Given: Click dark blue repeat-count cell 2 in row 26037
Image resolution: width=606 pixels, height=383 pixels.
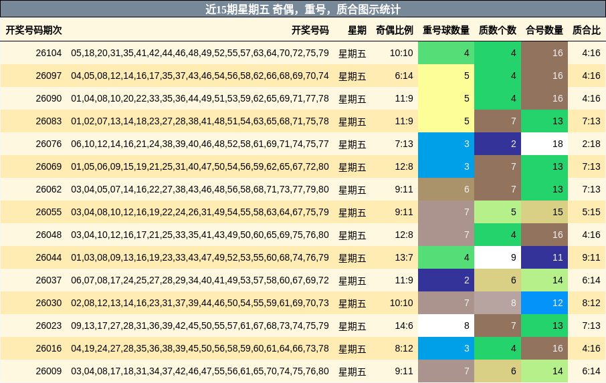Looking at the screenshot, I should (x=446, y=280).
